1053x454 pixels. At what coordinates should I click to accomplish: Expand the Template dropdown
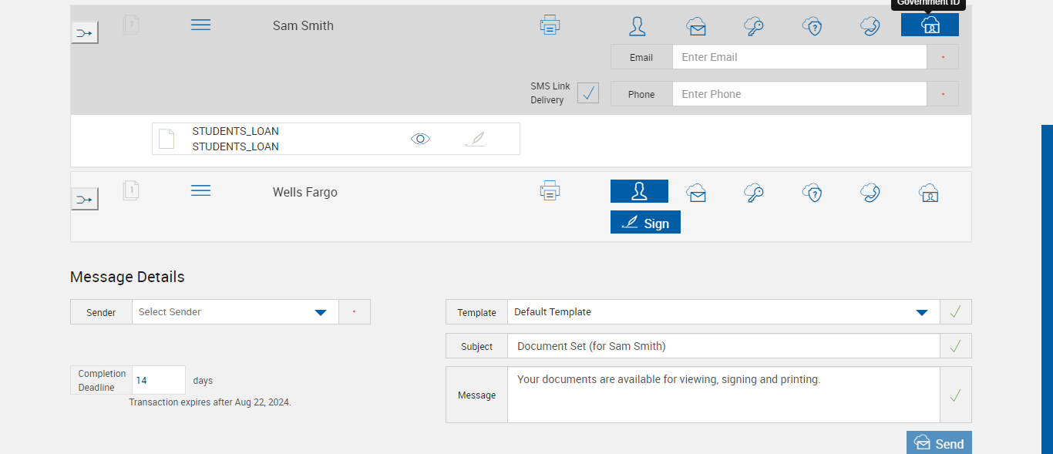point(921,312)
